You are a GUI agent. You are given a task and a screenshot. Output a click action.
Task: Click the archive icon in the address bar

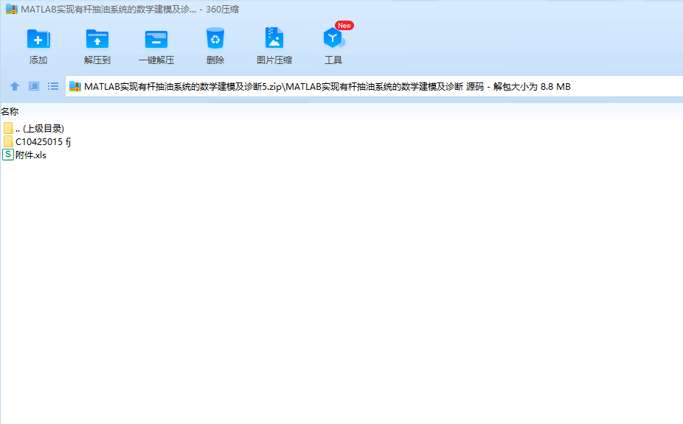pyautogui.click(x=75, y=87)
